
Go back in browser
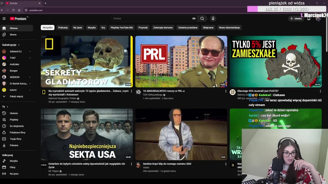point(2,10)
